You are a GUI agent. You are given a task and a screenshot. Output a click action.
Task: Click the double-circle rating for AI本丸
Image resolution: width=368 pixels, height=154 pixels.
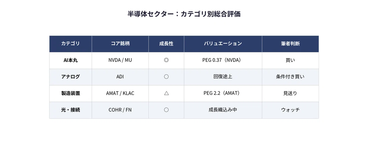166,60
